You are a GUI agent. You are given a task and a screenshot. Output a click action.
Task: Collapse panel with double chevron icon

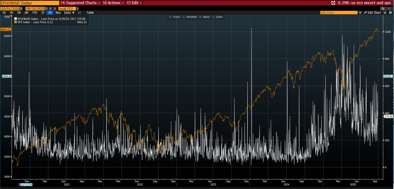pyautogui.click(x=360, y=13)
